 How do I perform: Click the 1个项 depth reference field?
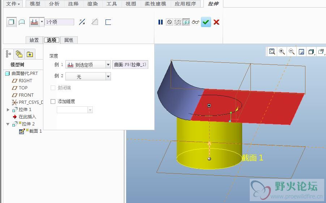pos(59,22)
